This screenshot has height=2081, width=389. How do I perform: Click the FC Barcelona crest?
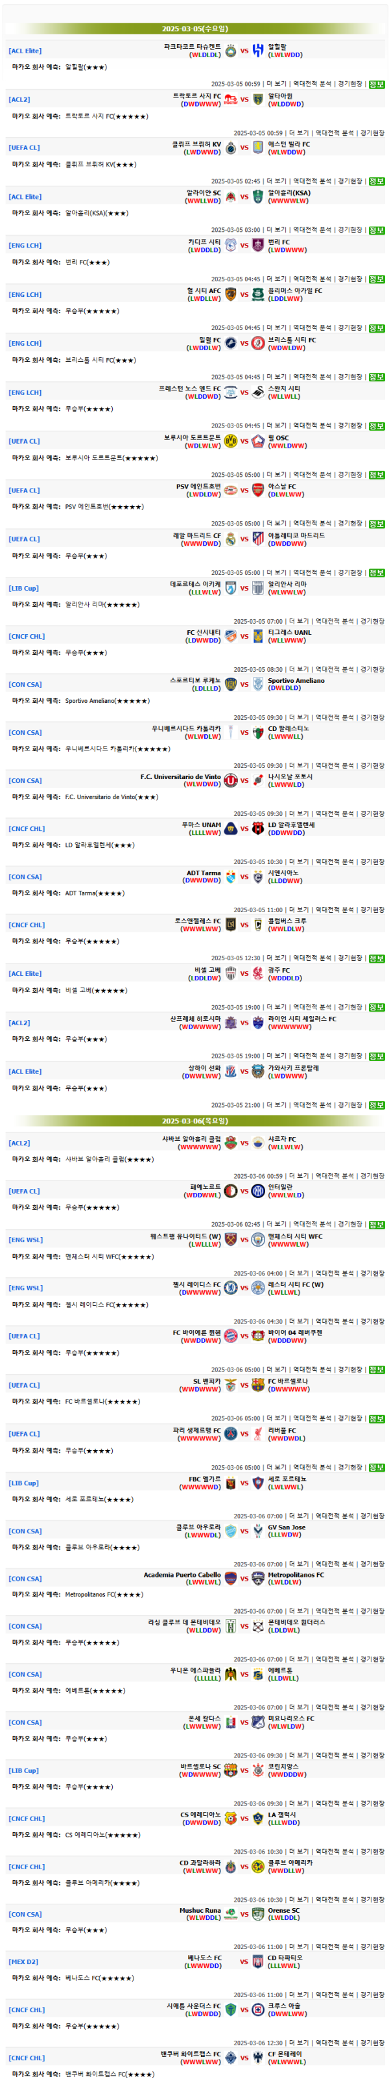[258, 1385]
